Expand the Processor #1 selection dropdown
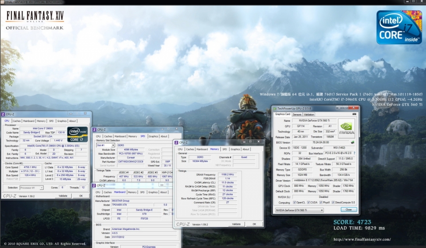Viewport: 426px width, 248px height. click(x=32, y=188)
